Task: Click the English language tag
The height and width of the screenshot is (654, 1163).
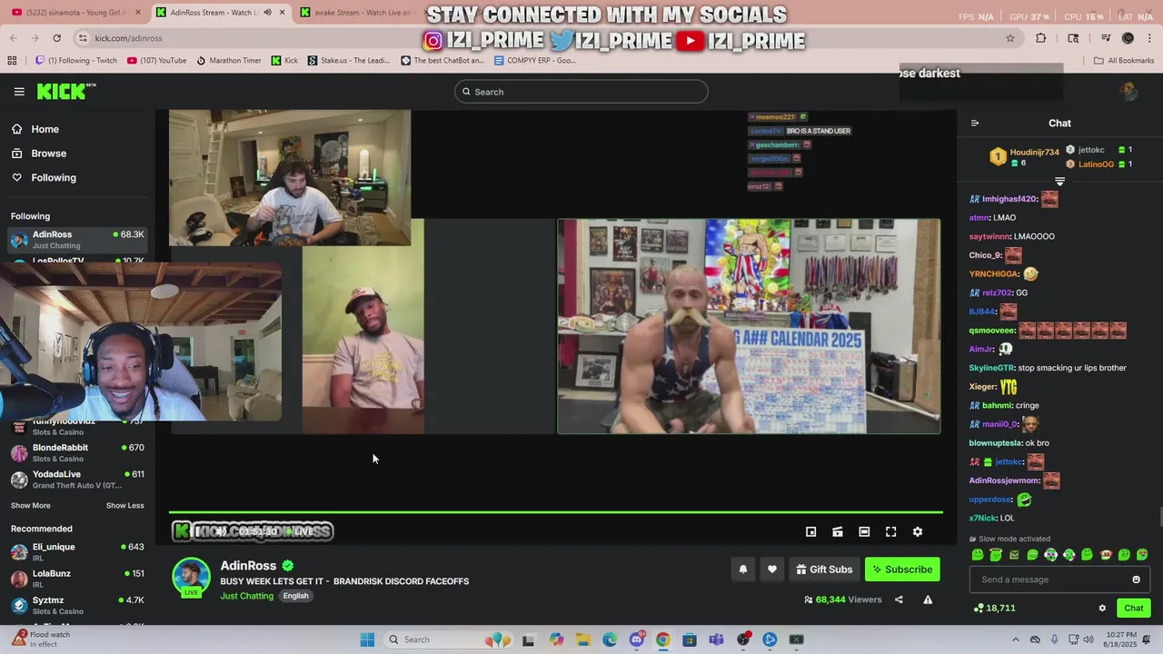Action: 295,596
